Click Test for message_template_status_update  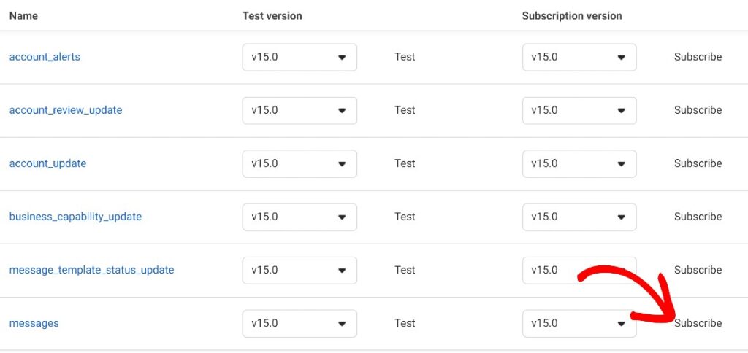[x=405, y=270]
